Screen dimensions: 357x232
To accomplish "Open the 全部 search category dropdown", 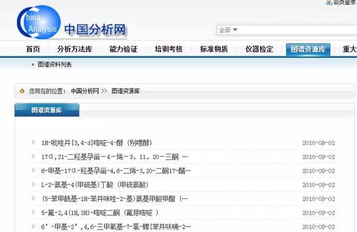I will pos(228,30).
